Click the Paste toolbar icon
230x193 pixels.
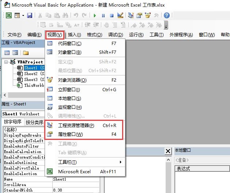point(57,15)
